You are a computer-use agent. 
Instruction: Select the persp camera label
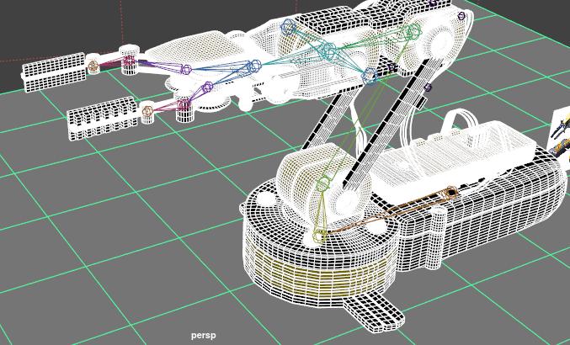203,335
